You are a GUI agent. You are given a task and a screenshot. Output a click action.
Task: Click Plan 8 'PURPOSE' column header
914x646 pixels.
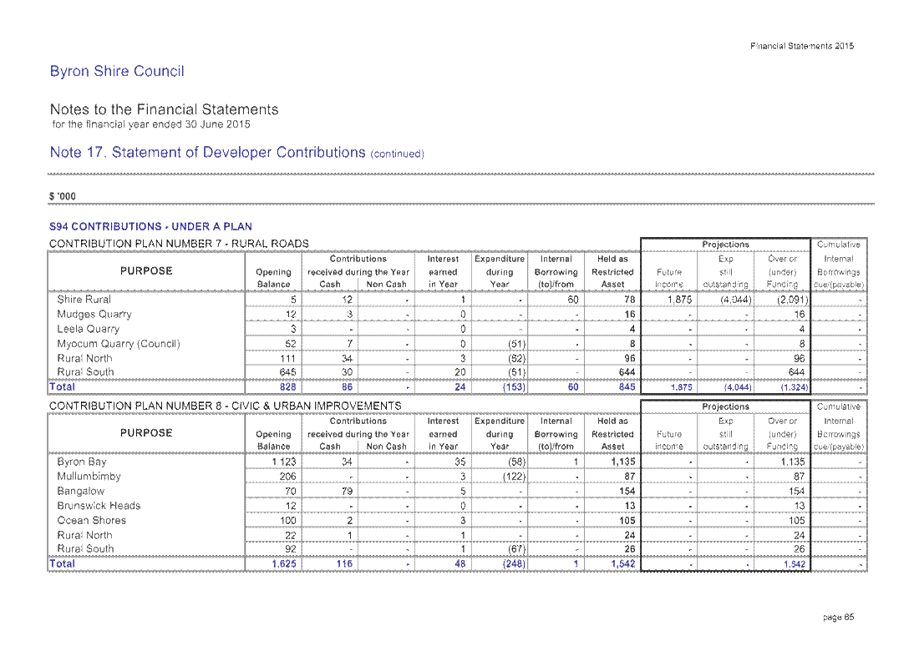(x=146, y=433)
